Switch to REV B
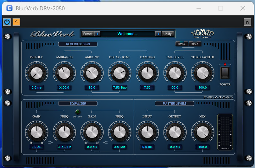The width and height of the screenshot is (255, 168). 195,44
